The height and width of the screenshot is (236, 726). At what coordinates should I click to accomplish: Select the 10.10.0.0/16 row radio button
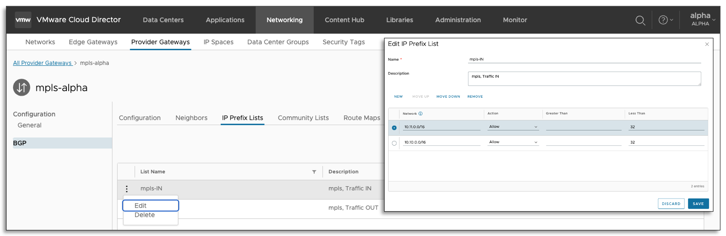[394, 143]
